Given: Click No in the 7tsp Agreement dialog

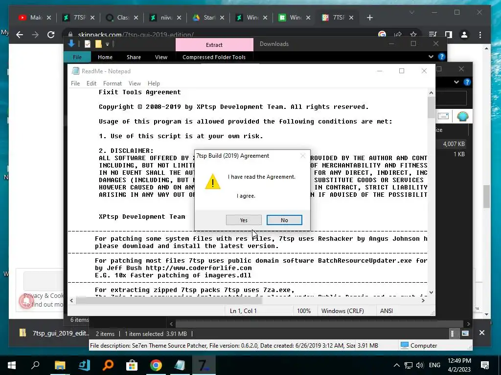Looking at the screenshot, I should coord(284,220).
